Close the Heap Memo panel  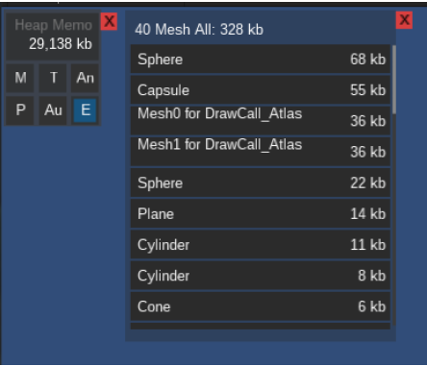tap(109, 22)
